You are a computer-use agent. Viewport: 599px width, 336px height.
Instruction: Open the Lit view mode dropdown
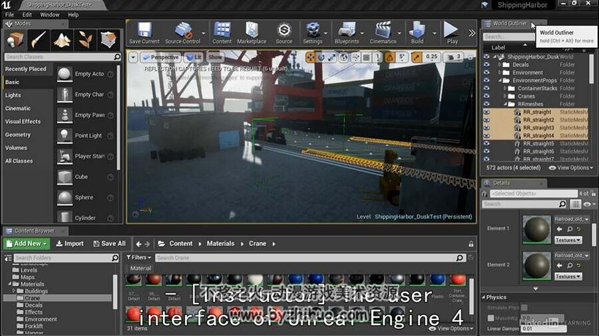point(193,57)
